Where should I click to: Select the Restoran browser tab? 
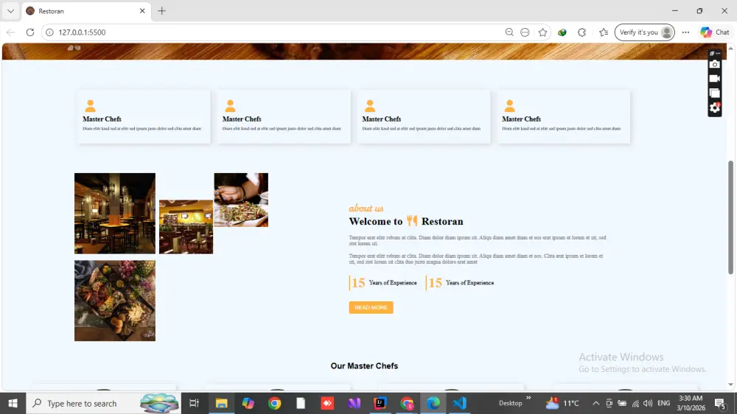[86, 11]
